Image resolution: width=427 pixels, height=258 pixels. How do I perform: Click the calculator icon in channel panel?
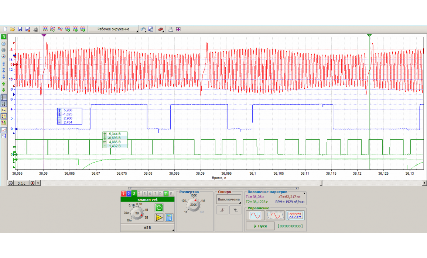click(x=169, y=217)
